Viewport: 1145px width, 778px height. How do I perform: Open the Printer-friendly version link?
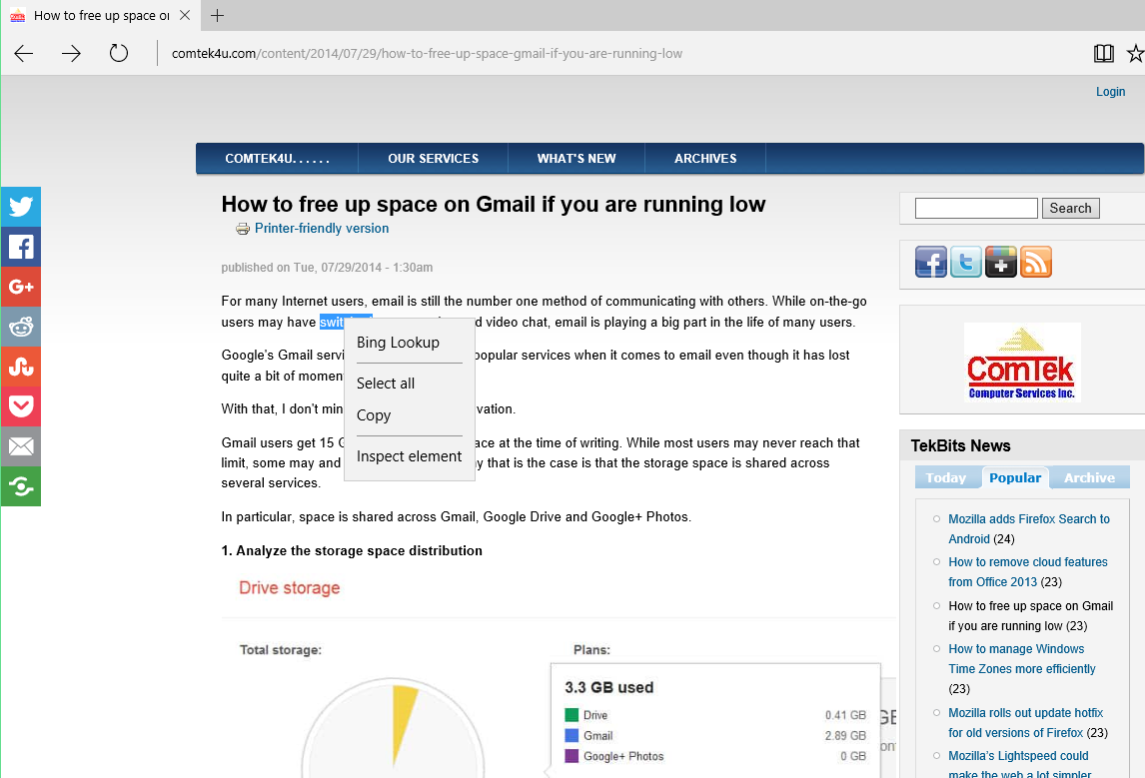coord(322,229)
